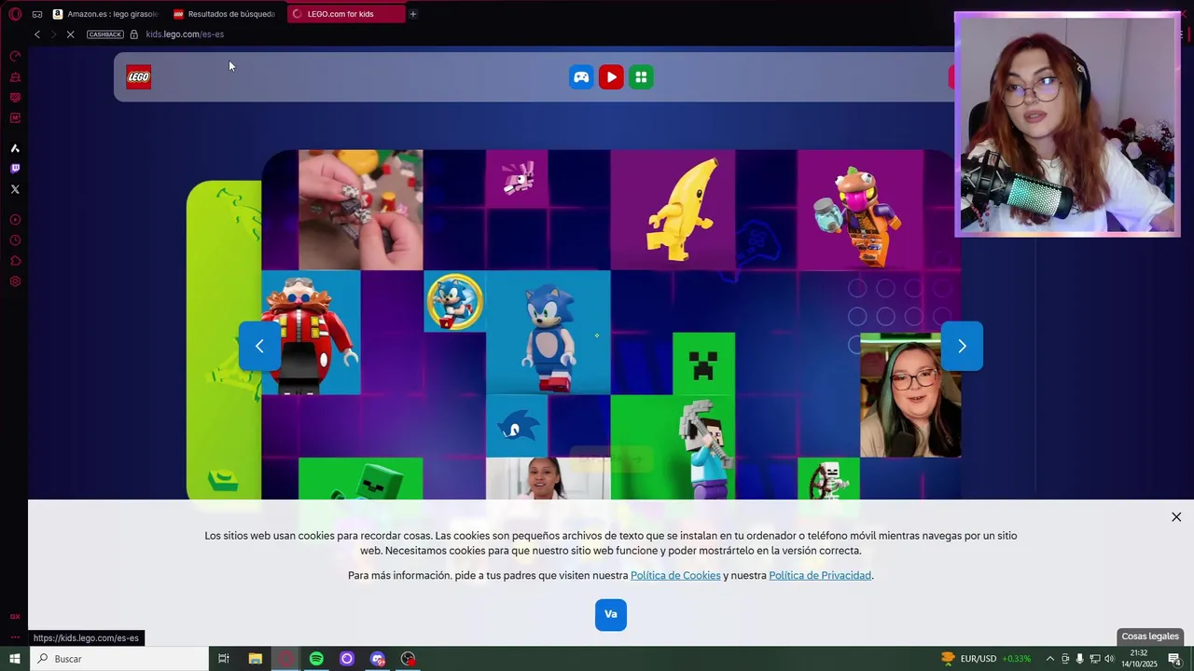Open Windows notification center icon

point(1174,659)
